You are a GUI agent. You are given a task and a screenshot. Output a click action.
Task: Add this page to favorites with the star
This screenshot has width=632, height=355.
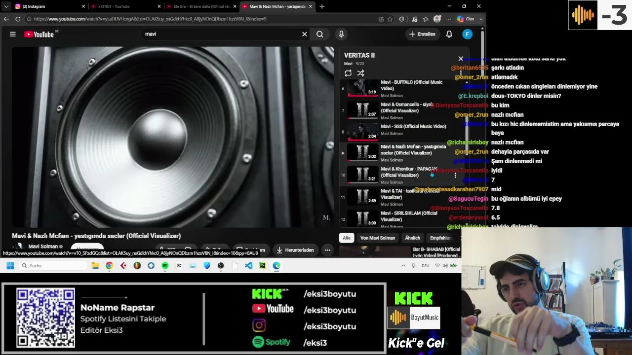pyautogui.click(x=390, y=19)
